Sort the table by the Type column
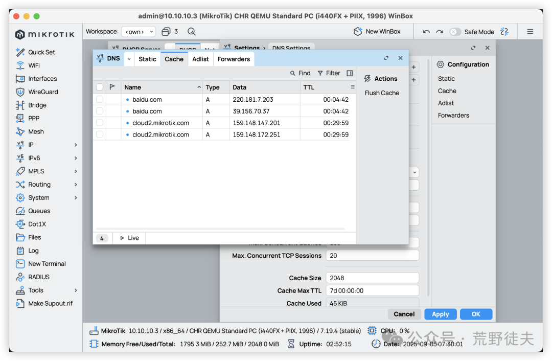 point(216,87)
